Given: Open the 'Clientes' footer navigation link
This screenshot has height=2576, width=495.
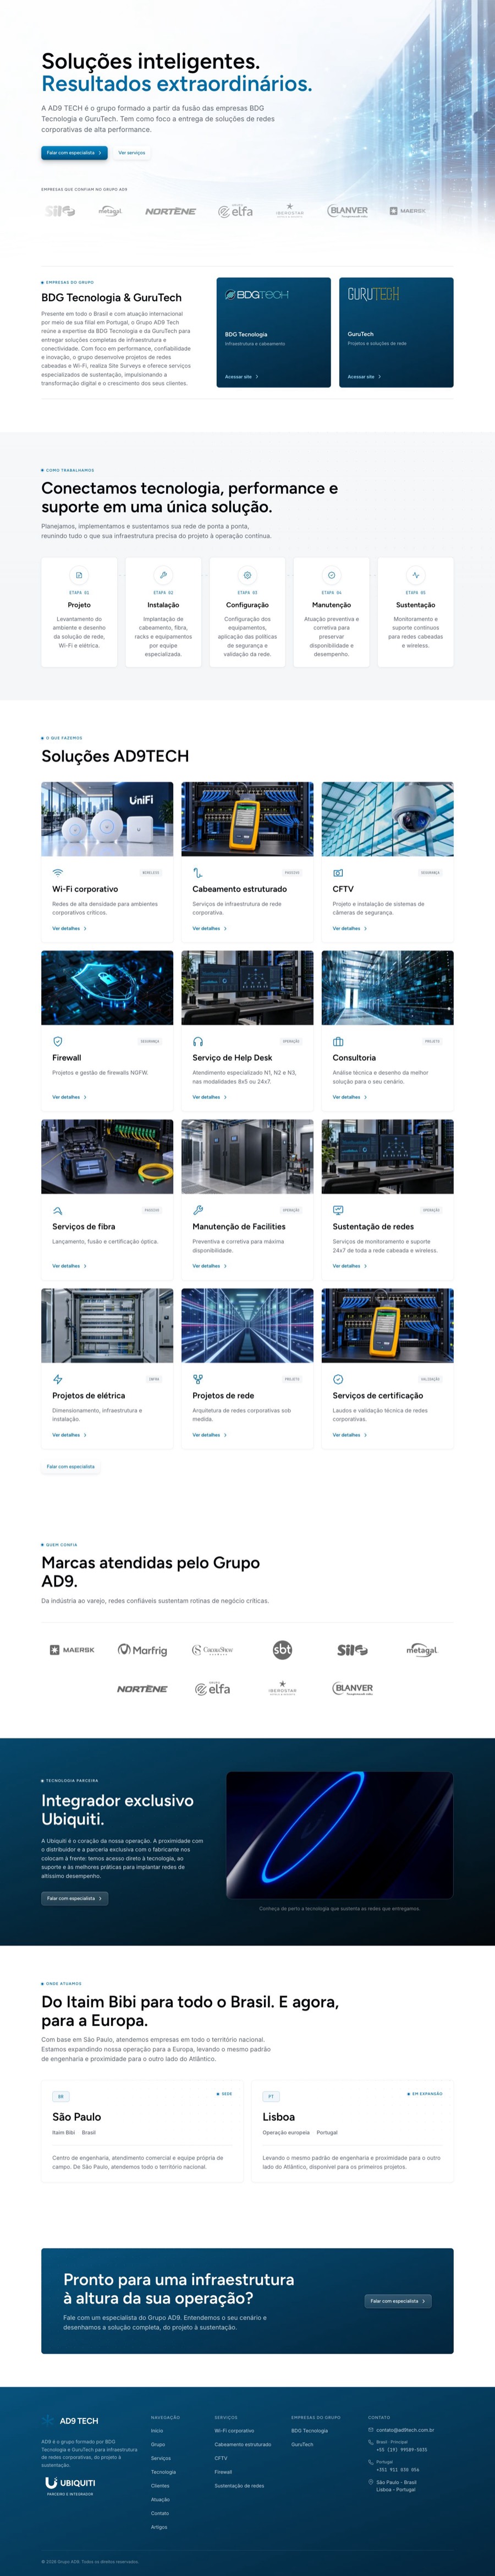Looking at the screenshot, I should (x=159, y=2486).
